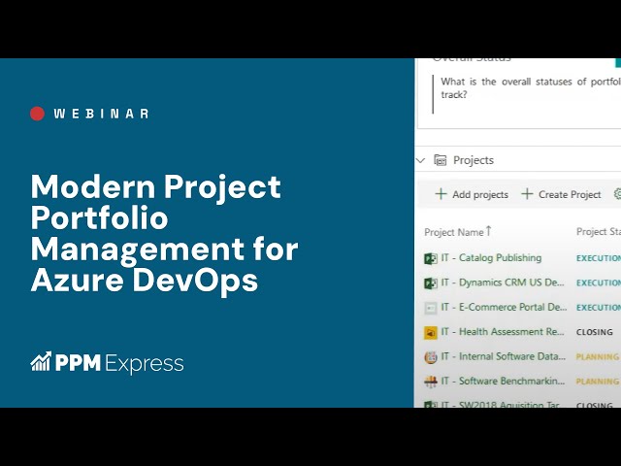Click PLANNING status of Software Benchmarkin row
This screenshot has width=621, height=466.
tap(598, 382)
